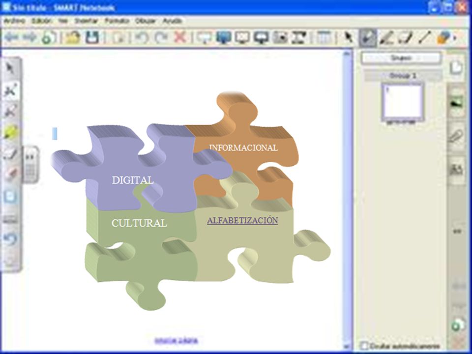472x354 pixels.
Task: Expand the small arrow after the eraser tool
Action: point(455,38)
